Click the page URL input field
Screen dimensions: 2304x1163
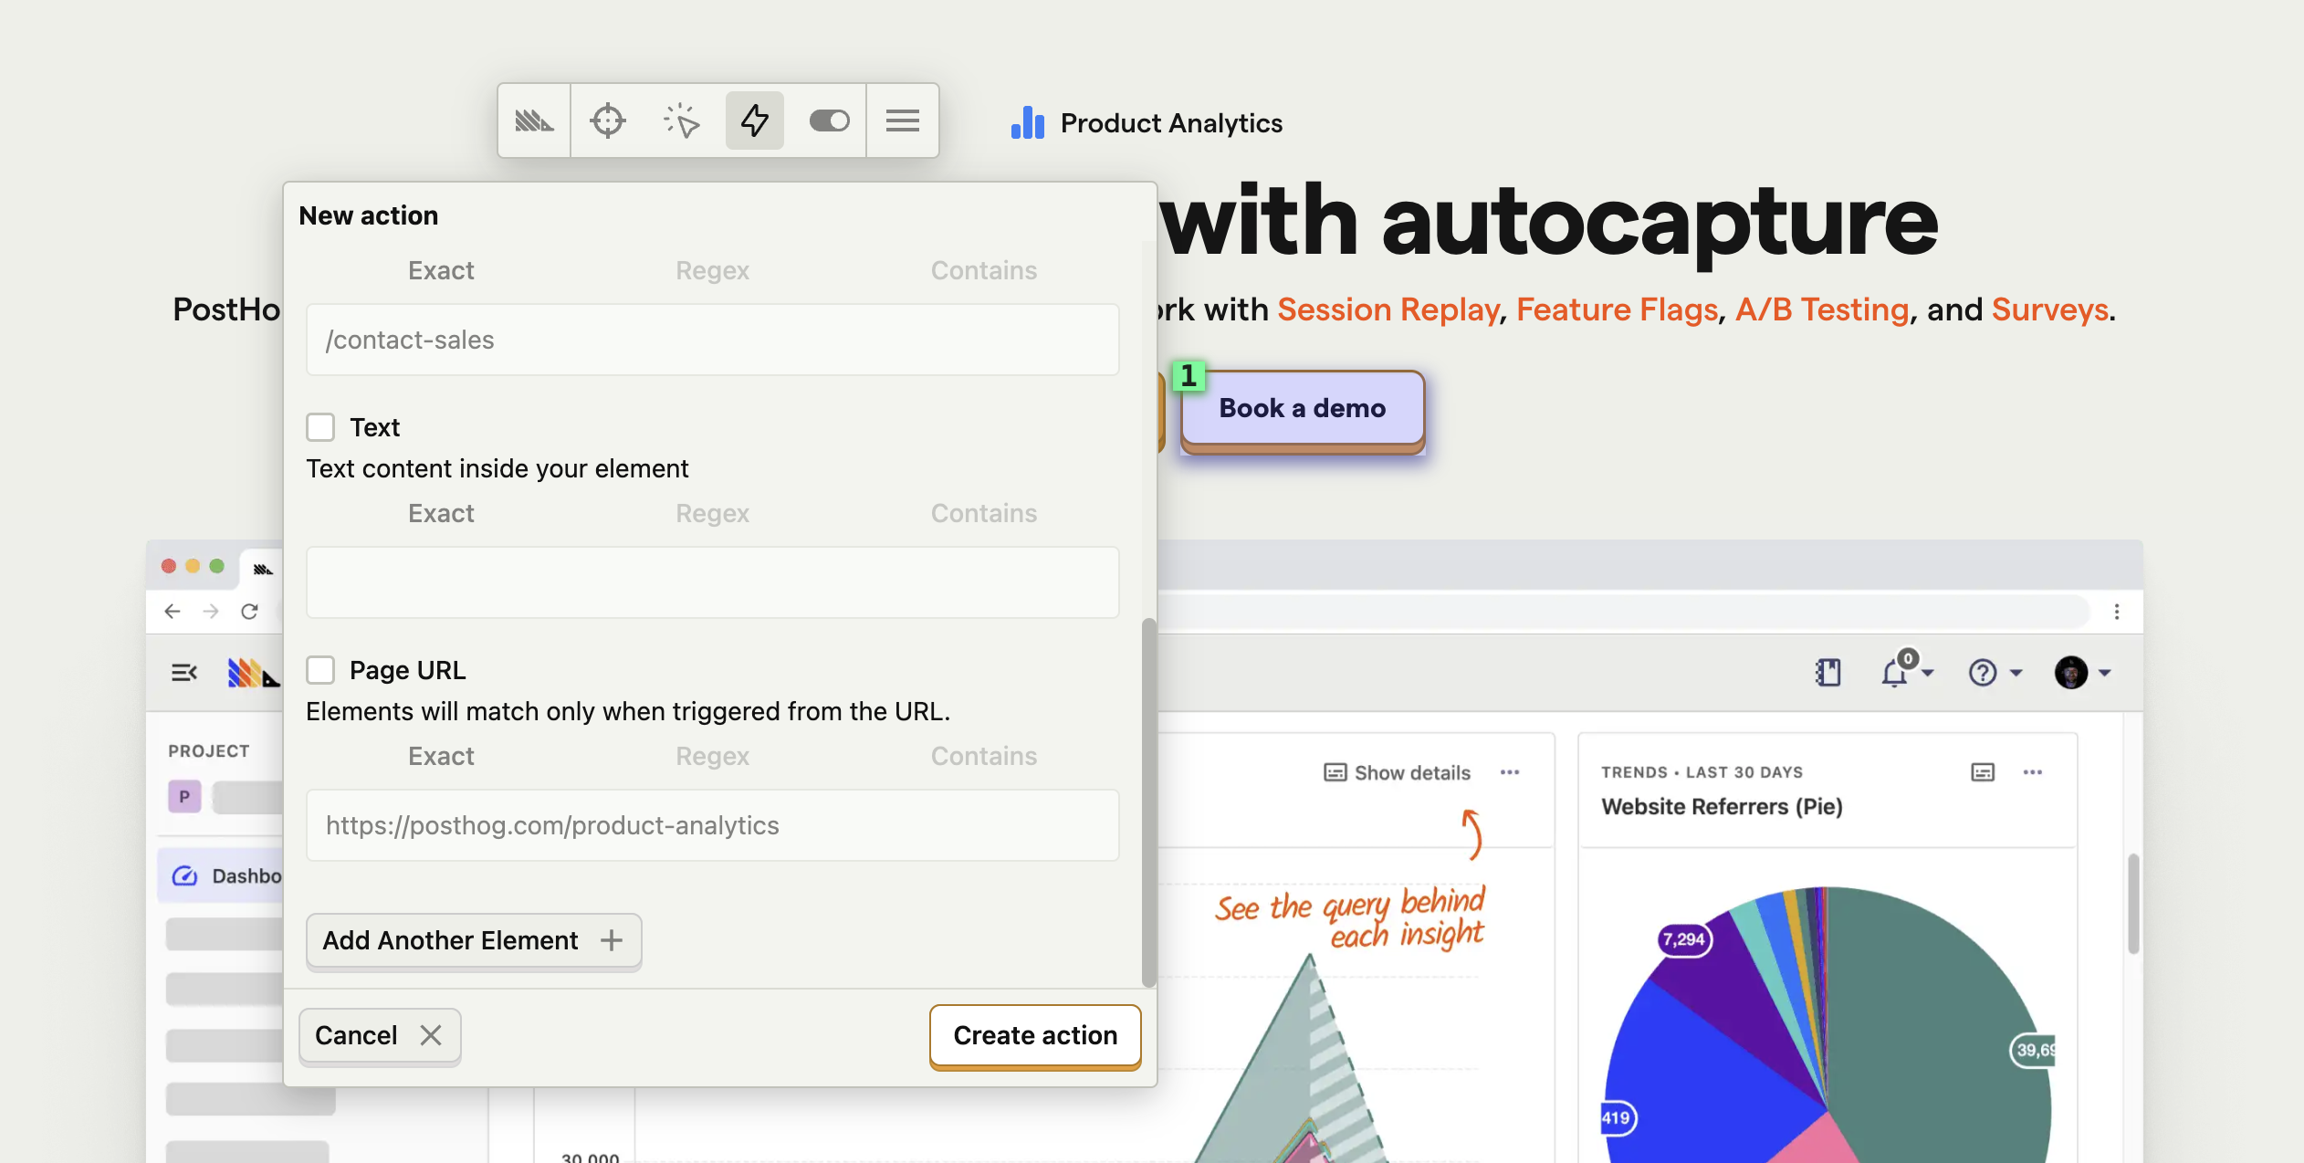712,824
